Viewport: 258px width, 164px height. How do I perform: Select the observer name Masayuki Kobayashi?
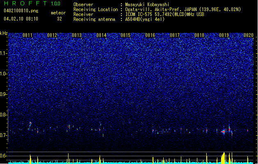click(x=147, y=5)
